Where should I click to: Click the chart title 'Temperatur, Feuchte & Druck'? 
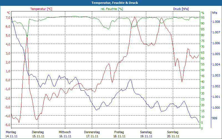[115, 3]
